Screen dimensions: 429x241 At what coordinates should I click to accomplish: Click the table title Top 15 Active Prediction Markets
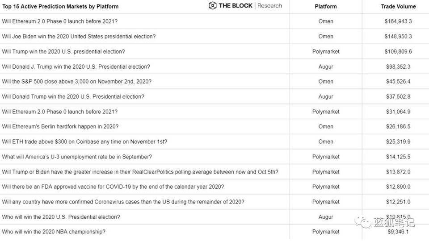coord(60,7)
